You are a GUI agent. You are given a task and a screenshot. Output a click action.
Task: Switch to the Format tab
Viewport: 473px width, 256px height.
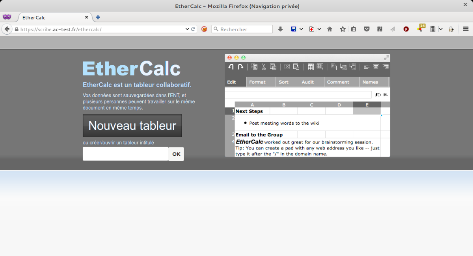[x=261, y=82]
